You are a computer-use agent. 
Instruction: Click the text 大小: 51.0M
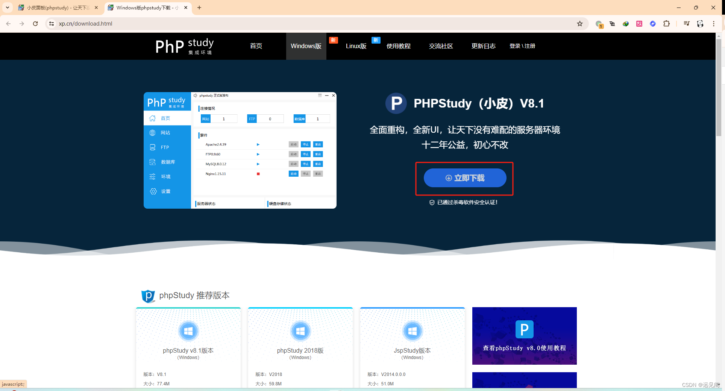pyautogui.click(x=380, y=384)
